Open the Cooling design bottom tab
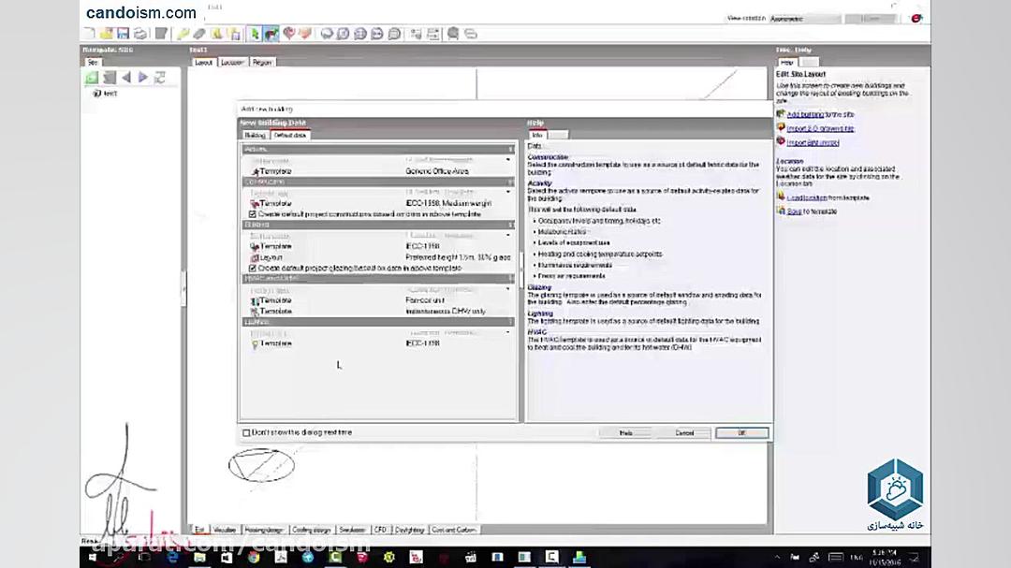1011x568 pixels. 312,530
